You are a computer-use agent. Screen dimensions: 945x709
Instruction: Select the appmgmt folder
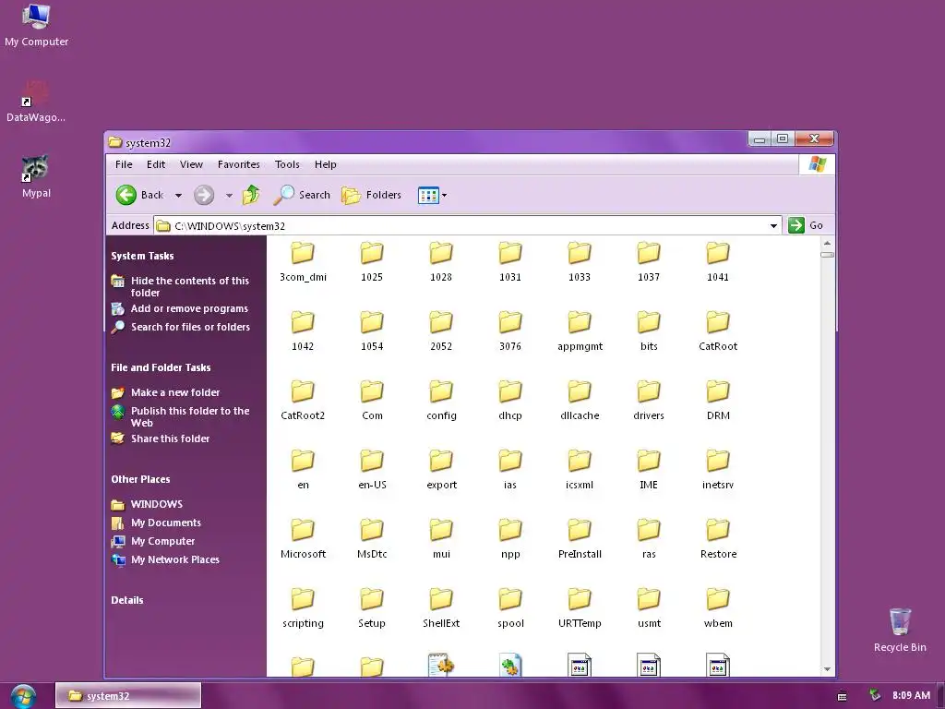point(580,331)
